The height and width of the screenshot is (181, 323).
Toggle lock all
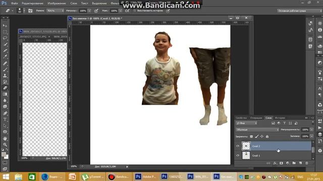(267, 136)
